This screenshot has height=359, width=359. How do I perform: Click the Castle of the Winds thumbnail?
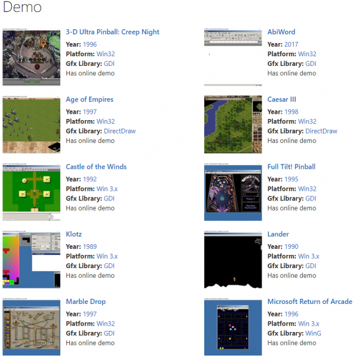click(31, 192)
